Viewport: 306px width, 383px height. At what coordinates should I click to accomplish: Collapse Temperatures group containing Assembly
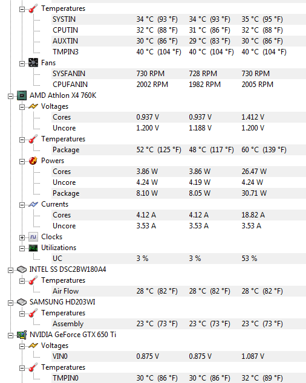(x=22, y=314)
